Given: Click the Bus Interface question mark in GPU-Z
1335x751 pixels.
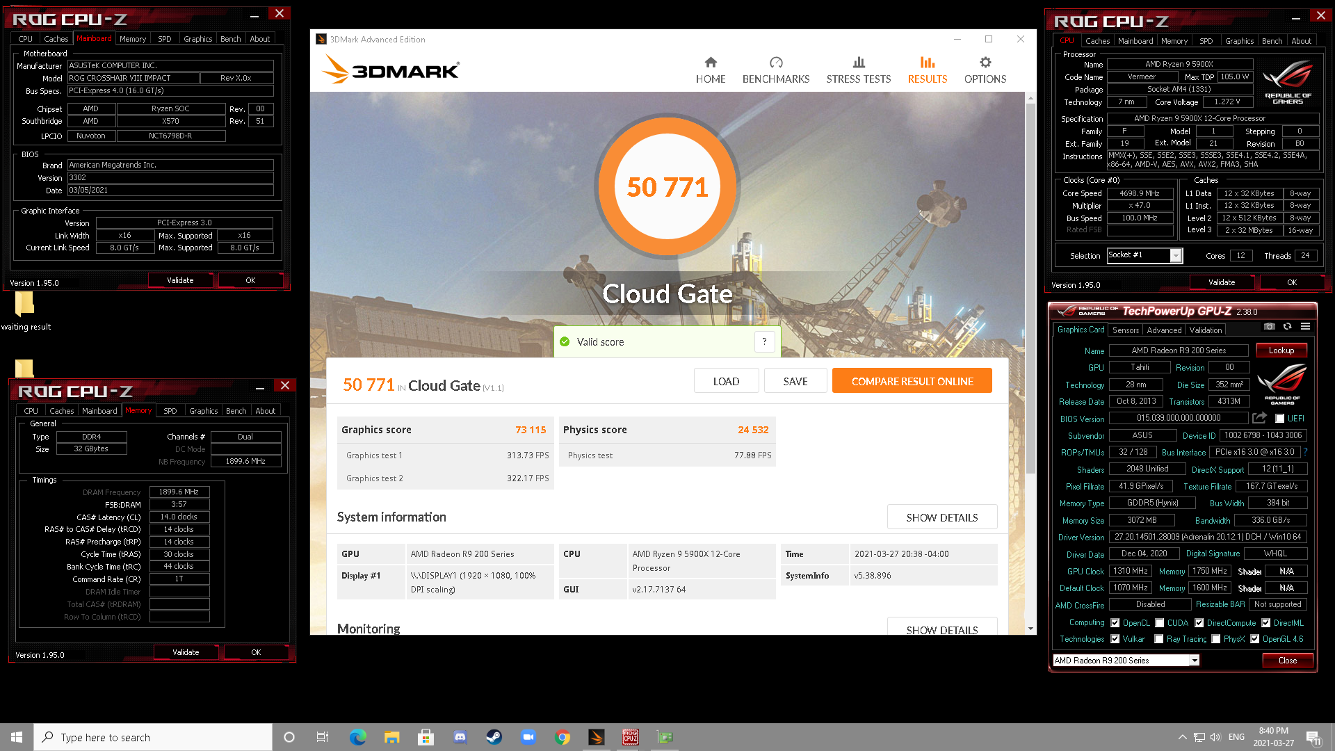Looking at the screenshot, I should click(1305, 452).
